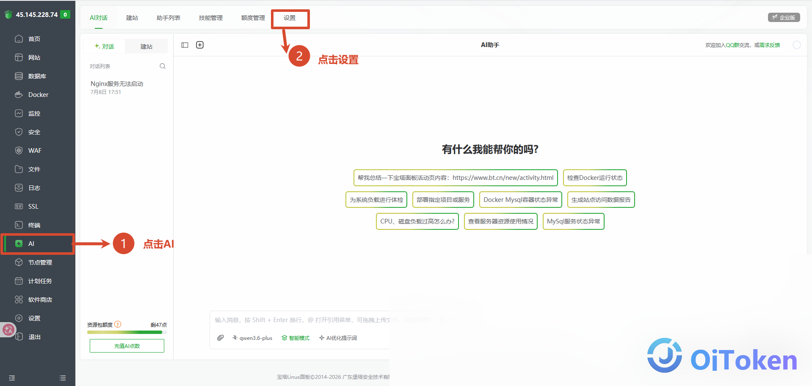Viewport: 812px width, 386px height.
Task: Select the green AI icon in sidebar
Action: tap(19, 244)
